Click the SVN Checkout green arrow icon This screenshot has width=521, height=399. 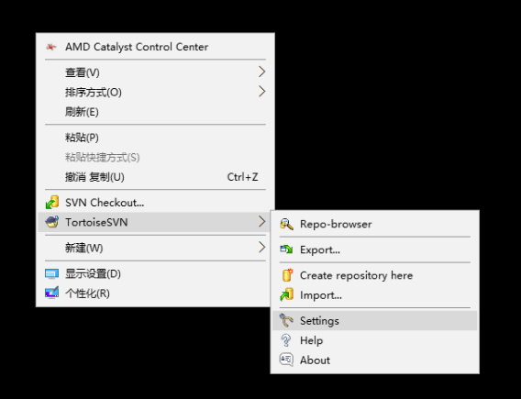pyautogui.click(x=52, y=203)
